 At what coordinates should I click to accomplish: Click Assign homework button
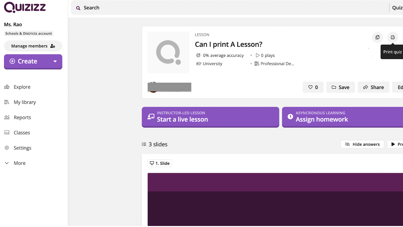tap(343, 117)
